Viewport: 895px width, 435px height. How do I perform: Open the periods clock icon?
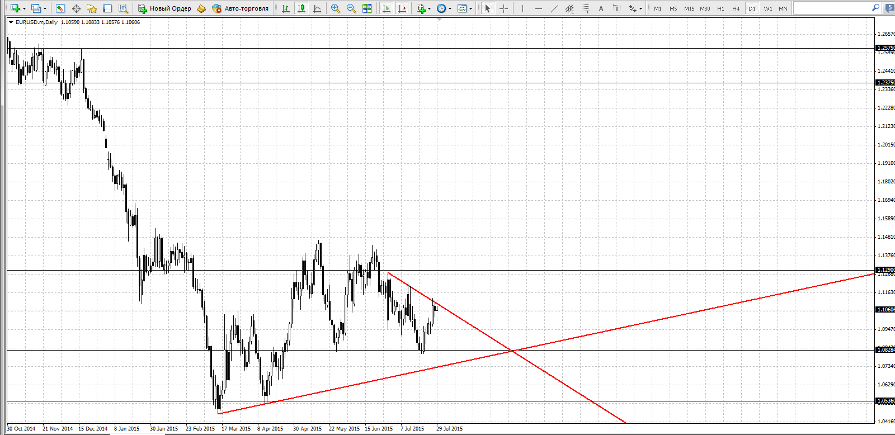(x=441, y=8)
